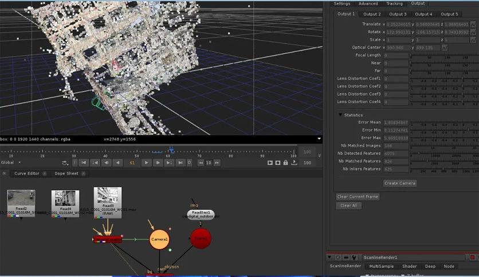Select the Read2 node thumbnail

click(x=21, y=203)
